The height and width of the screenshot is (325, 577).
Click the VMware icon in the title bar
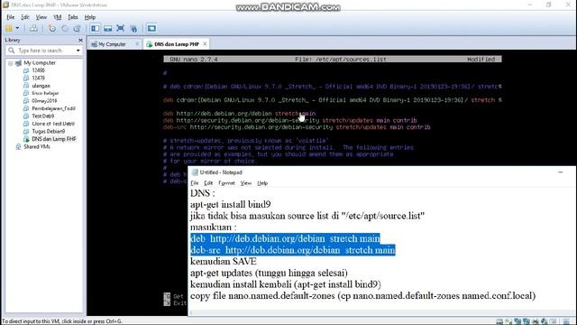(5, 5)
